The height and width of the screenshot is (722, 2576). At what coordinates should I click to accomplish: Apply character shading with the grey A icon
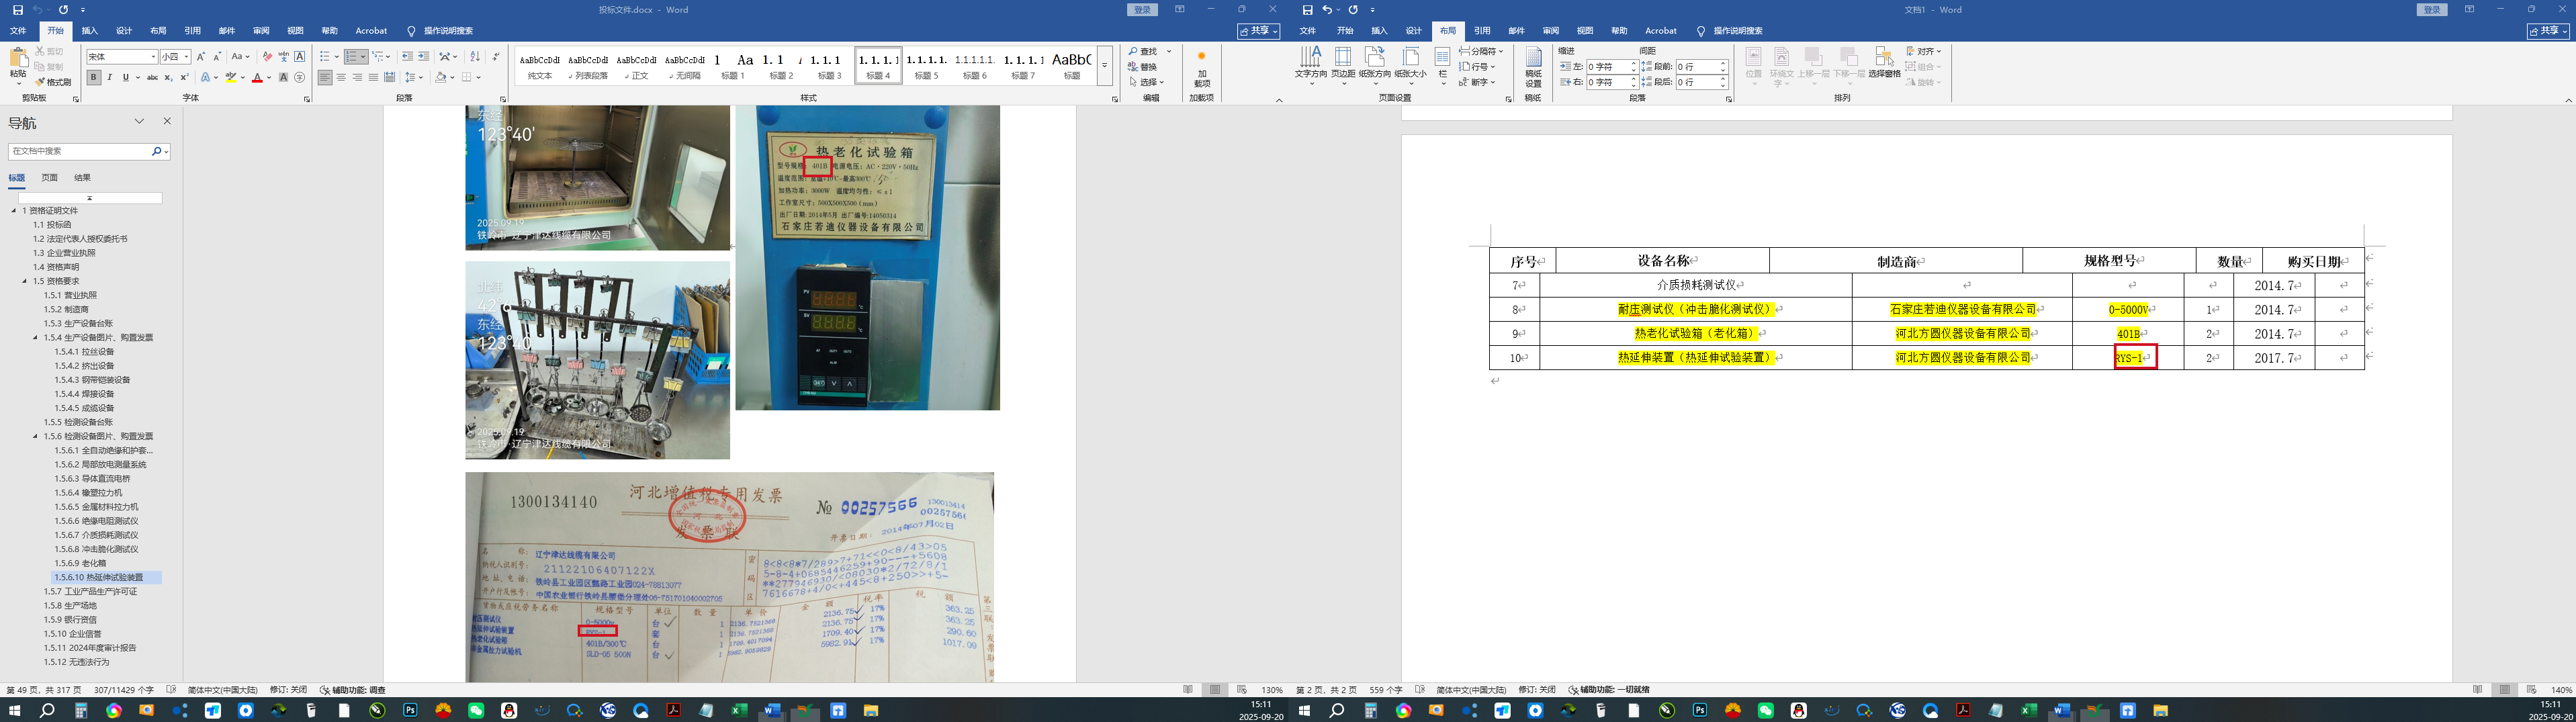[283, 77]
